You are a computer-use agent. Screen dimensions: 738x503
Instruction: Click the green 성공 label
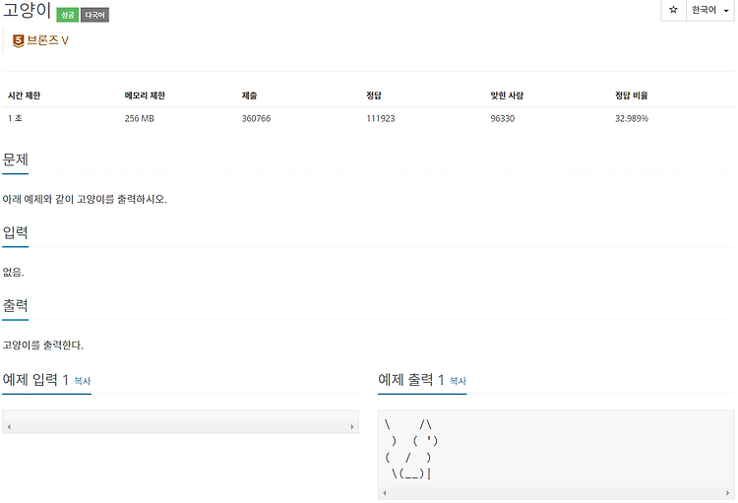click(x=67, y=15)
